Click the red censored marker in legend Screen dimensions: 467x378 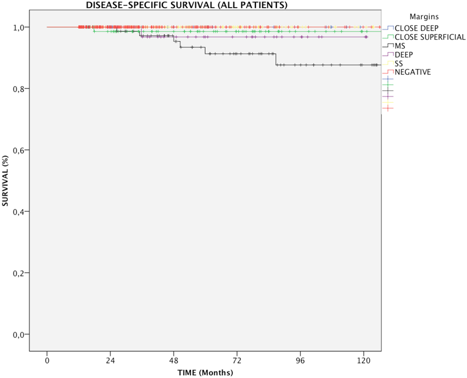click(x=388, y=108)
